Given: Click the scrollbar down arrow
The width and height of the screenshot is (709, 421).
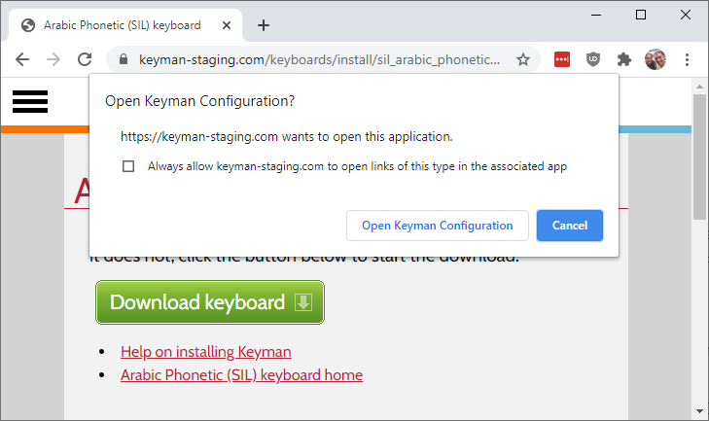Looking at the screenshot, I should (699, 411).
